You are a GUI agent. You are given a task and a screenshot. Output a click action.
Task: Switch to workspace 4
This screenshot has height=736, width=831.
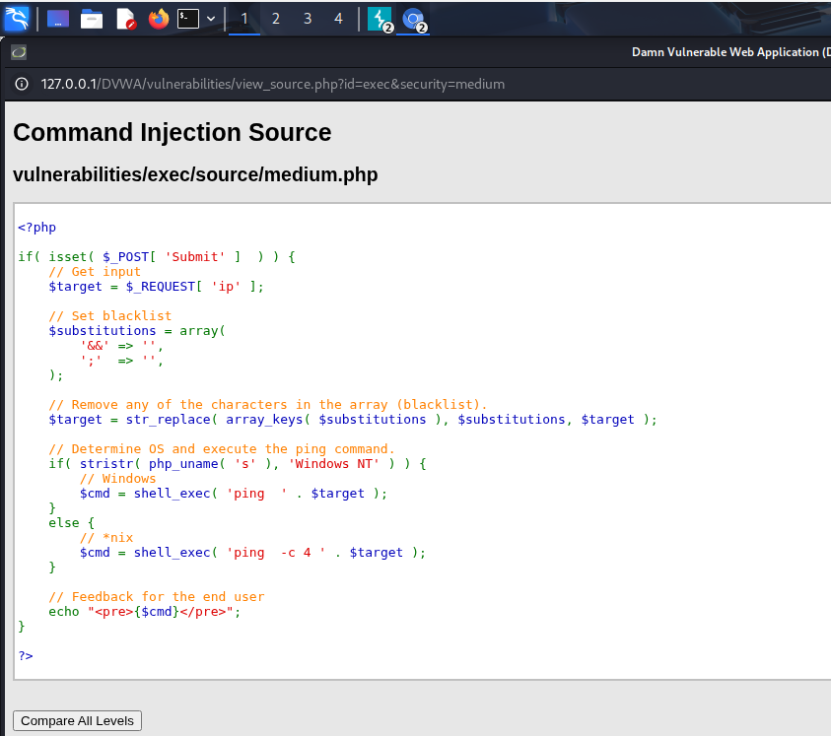click(x=339, y=19)
